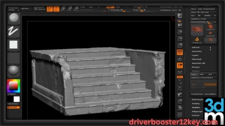Screen dimensions: 225x126
Task: Toggle the orange Alternate button
Action: [13, 107]
